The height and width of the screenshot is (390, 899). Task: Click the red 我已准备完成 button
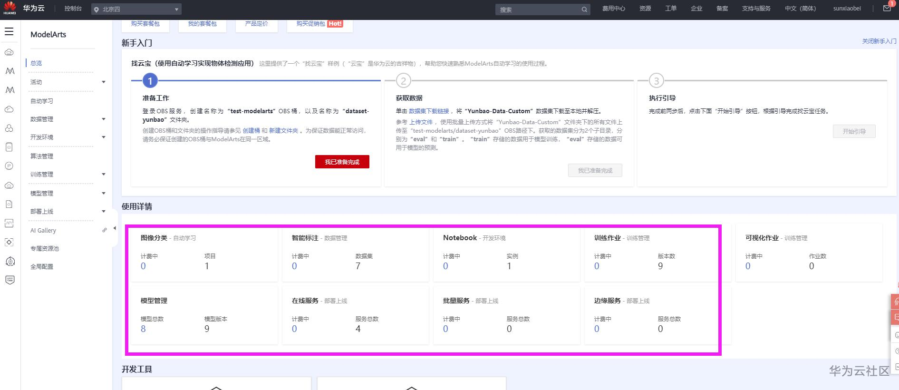(342, 162)
